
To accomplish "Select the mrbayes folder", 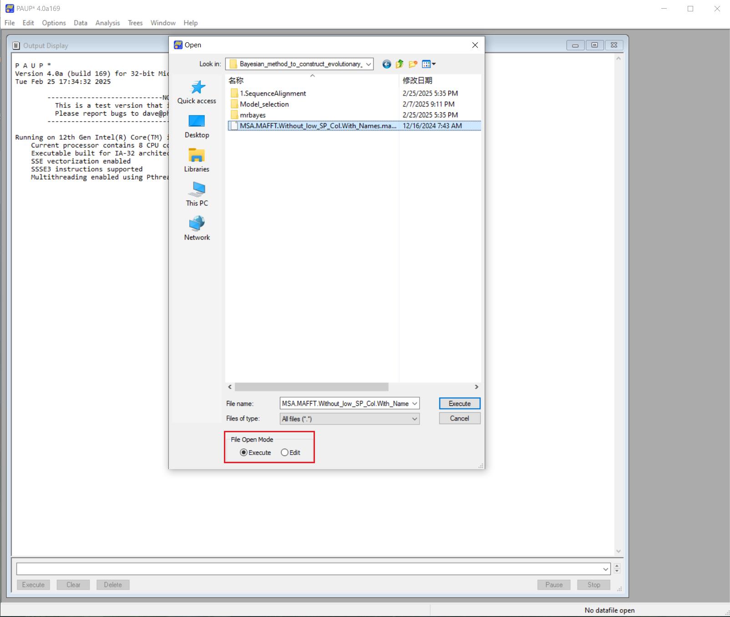I will point(253,115).
